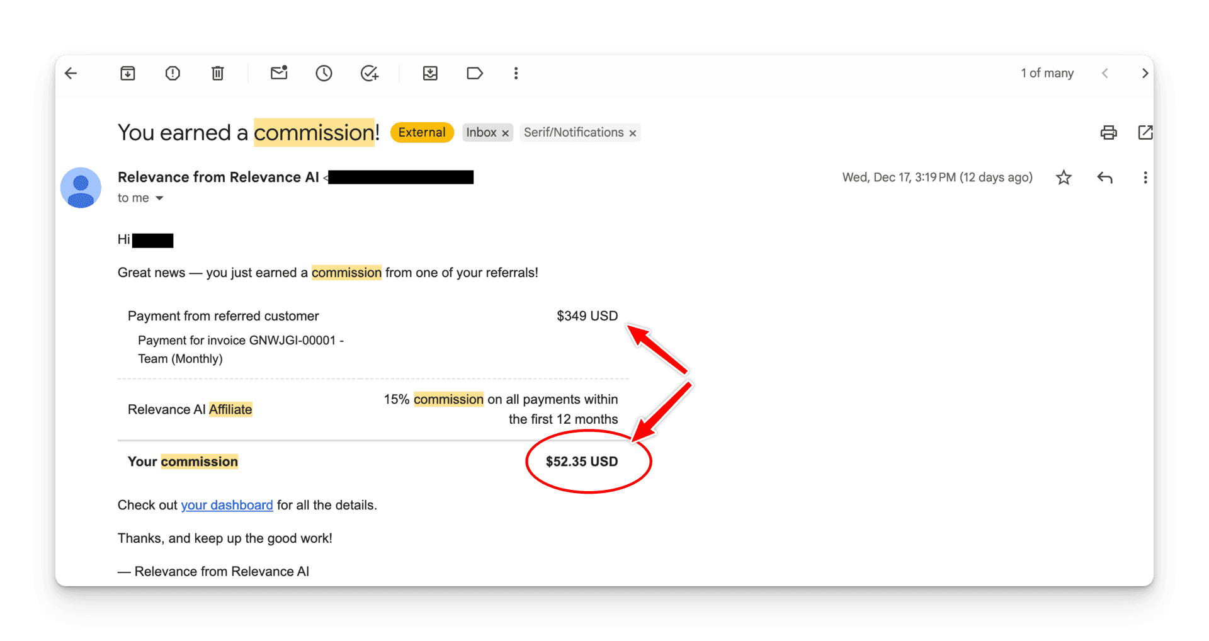Star the email from Relevance AI
Screen dimensions: 1209x641
[x=1064, y=178]
